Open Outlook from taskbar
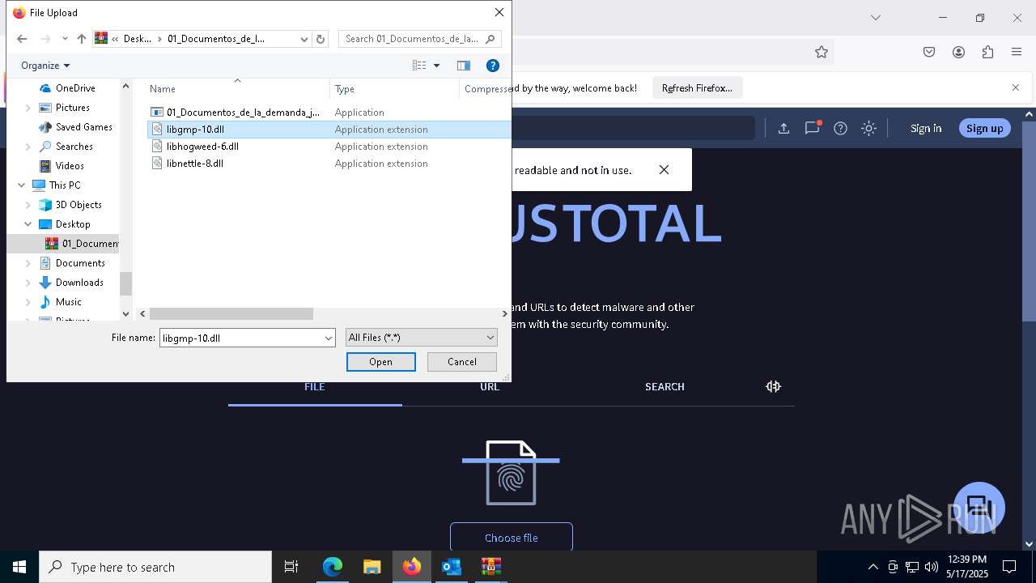This screenshot has width=1036, height=583. point(451,567)
